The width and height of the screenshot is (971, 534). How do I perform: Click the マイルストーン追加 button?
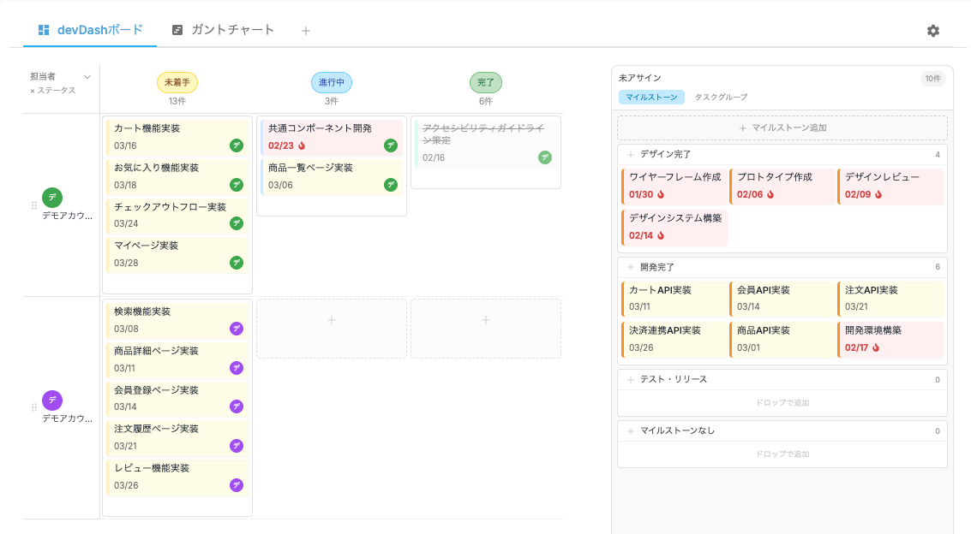tap(781, 128)
